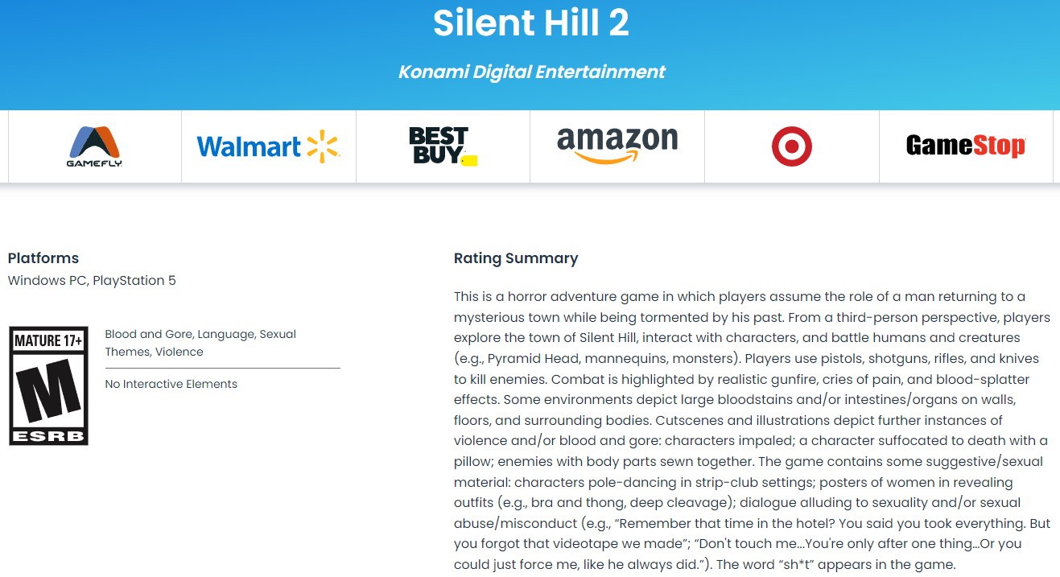Select the Windows PC, PlayStation 5 text
The image size is (1060, 577).
tap(92, 281)
